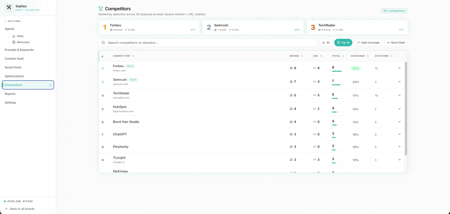Click Semrush total progress bar
This screenshot has width=450, height=214.
pyautogui.click(x=338, y=85)
